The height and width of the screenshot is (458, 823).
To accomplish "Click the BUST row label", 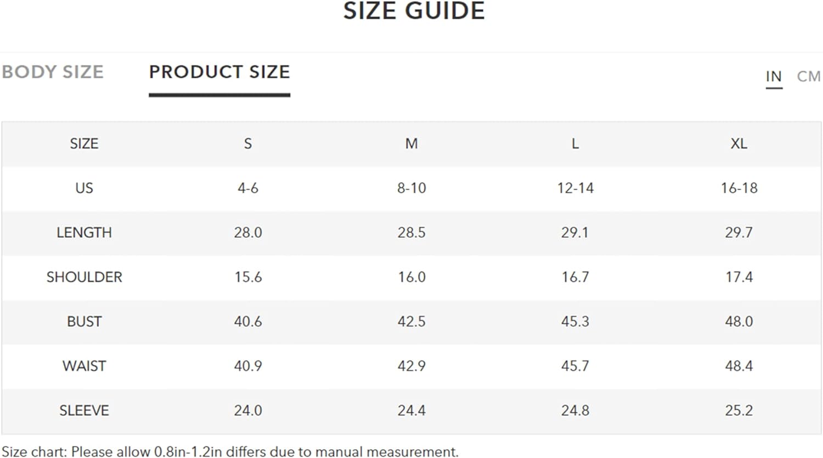I will (x=84, y=322).
